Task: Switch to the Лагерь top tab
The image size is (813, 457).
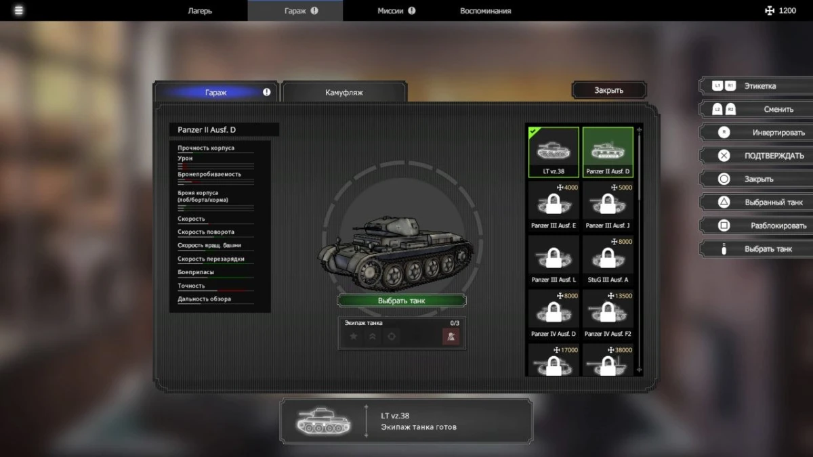Action: (x=200, y=11)
